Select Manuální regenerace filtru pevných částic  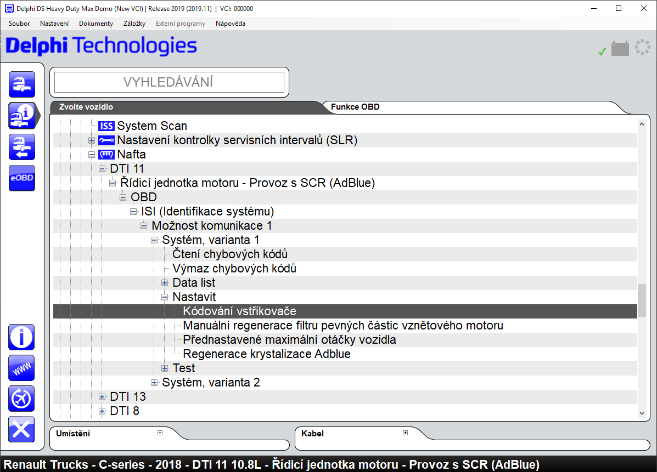[343, 325]
